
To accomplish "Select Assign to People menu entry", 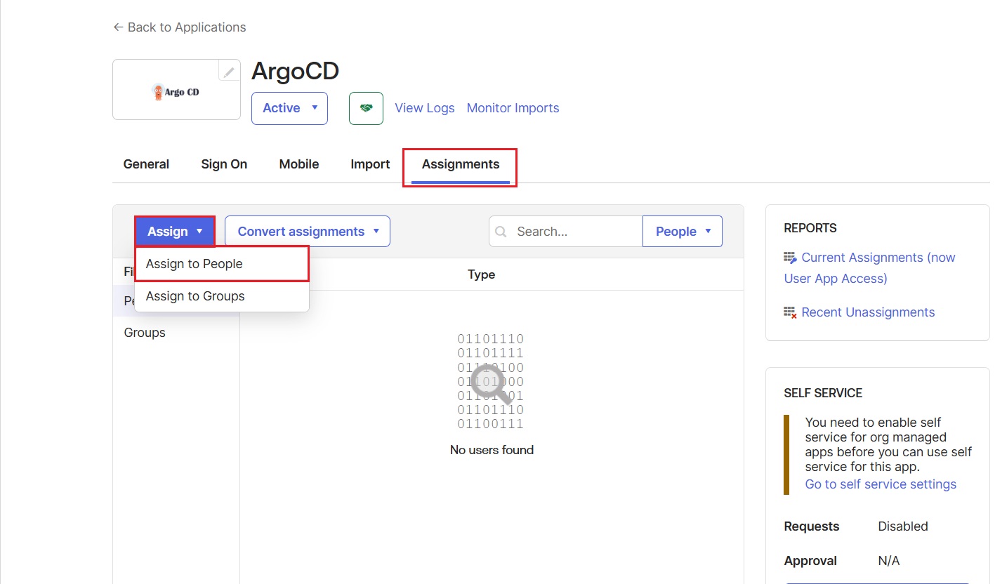I will (x=193, y=263).
